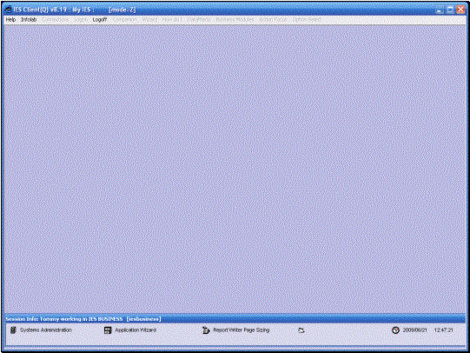This screenshot has width=470, height=353.
Task: Click the Session Info bar text
Action: 83,319
